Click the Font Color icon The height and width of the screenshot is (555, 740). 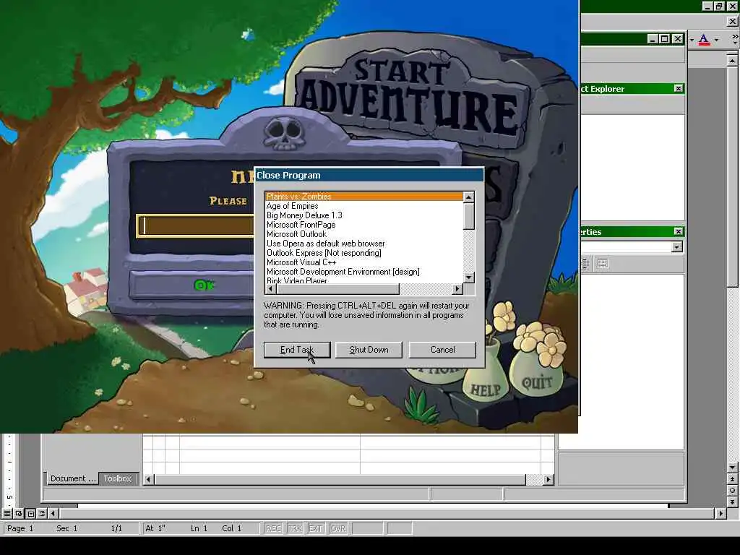704,40
